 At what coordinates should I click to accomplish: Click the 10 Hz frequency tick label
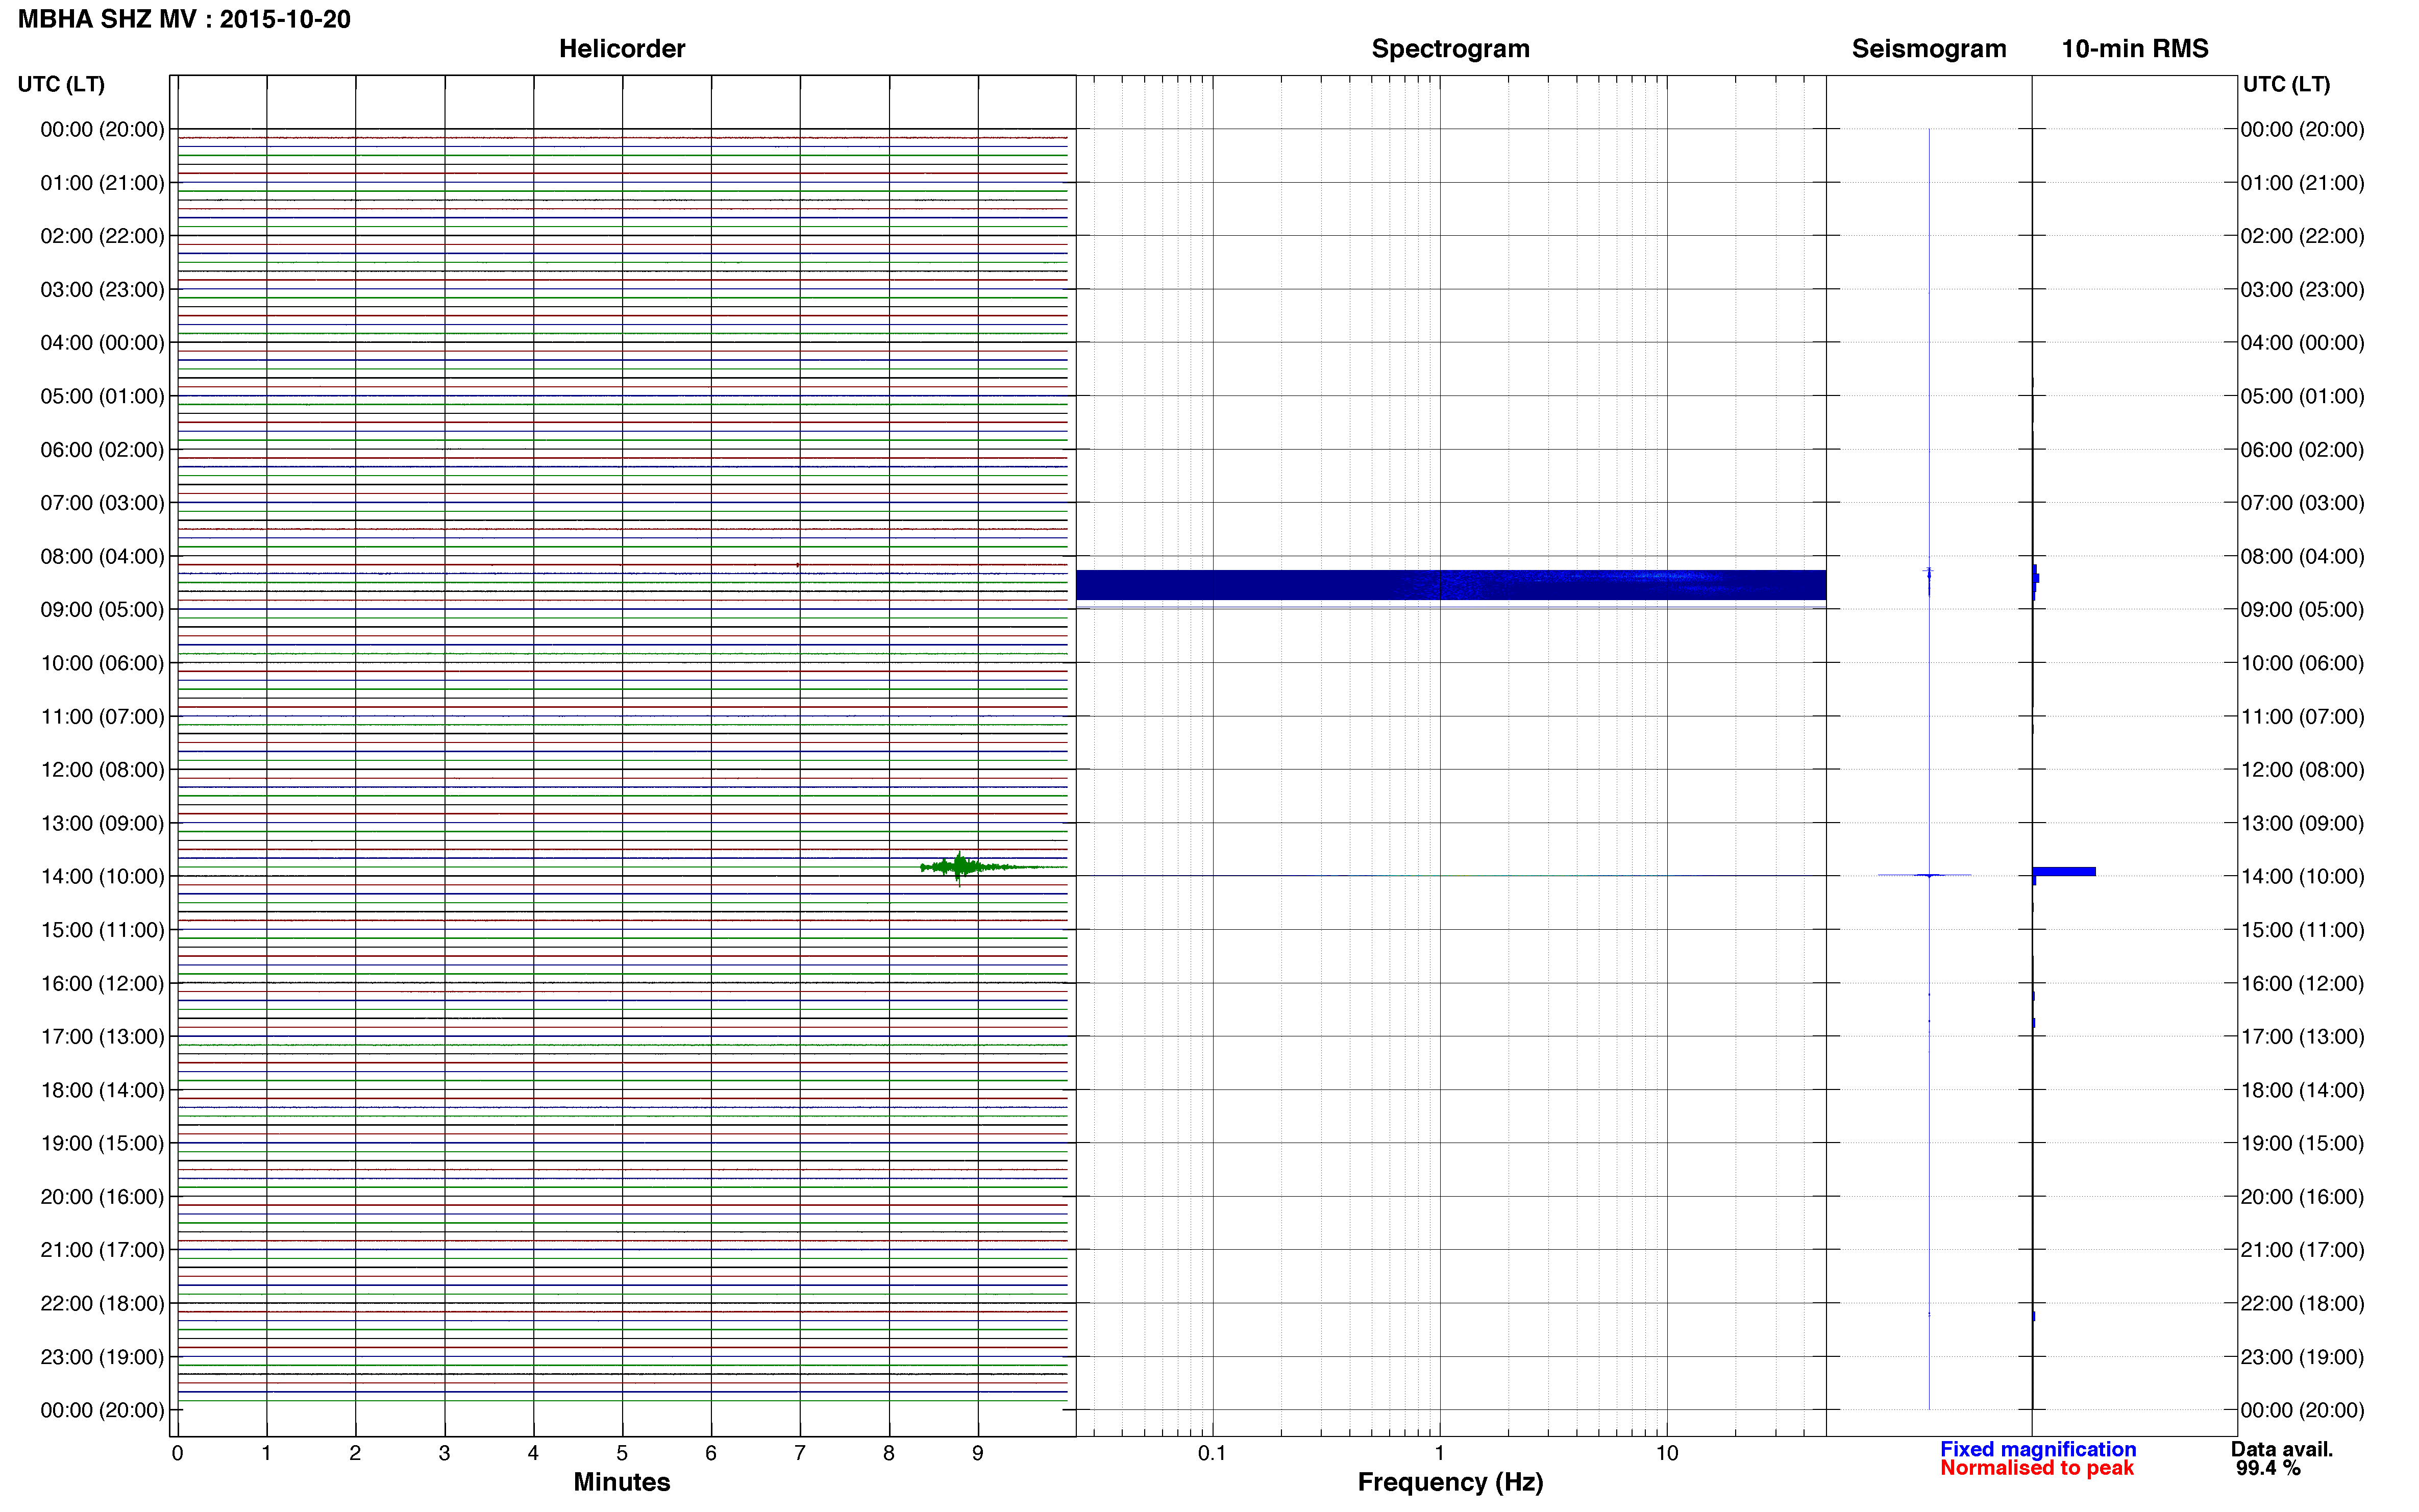pos(1666,1453)
